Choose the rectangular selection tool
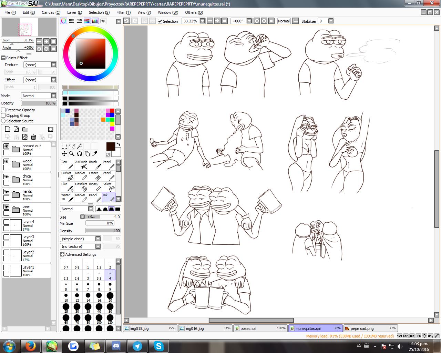Image resolution: width=441 pixels, height=353 pixels. 64,146
